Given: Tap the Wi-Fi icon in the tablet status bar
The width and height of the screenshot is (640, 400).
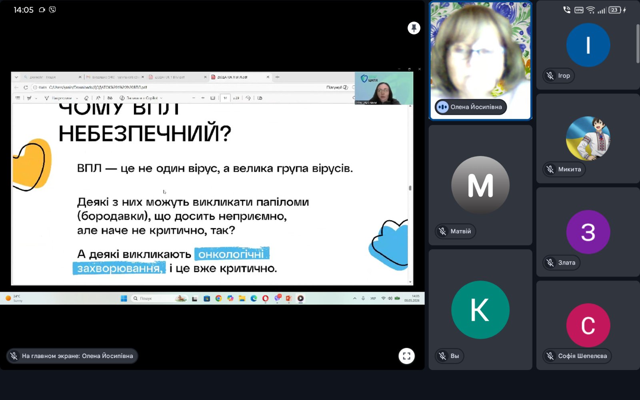Looking at the screenshot, I should click(590, 10).
